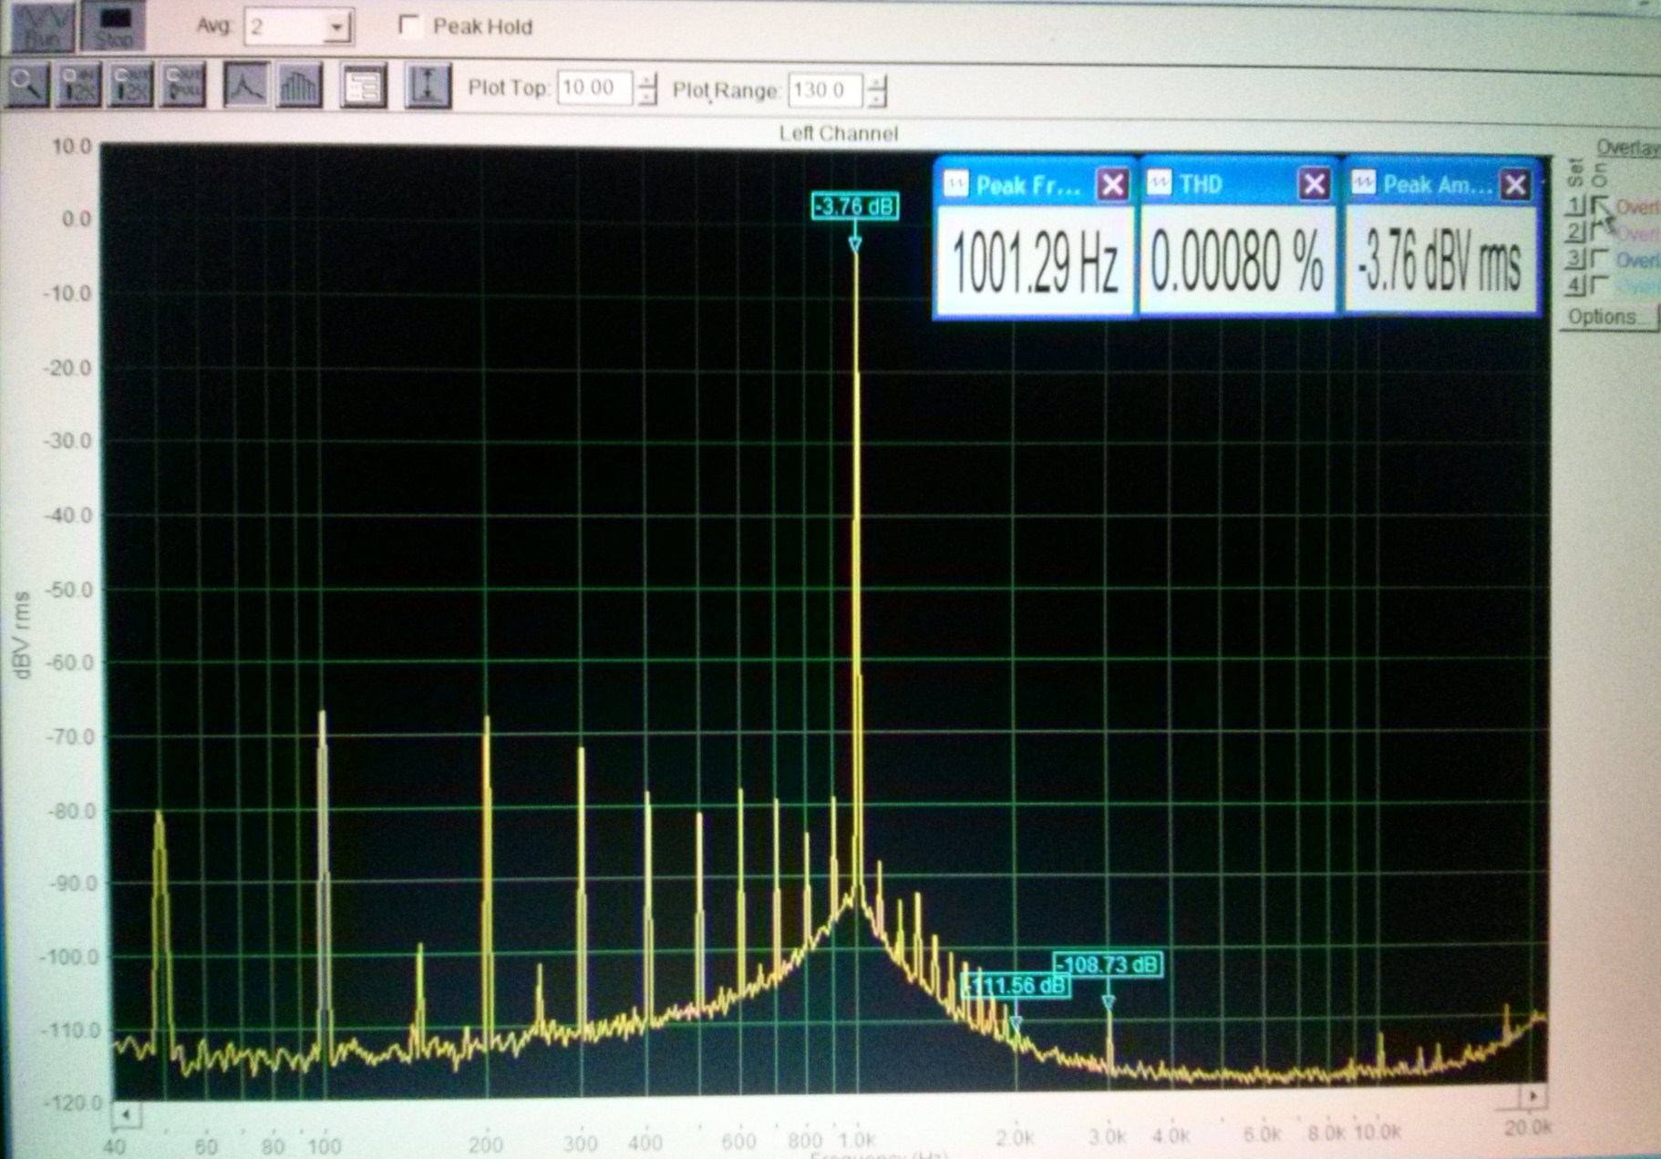
Task: Click the Plot Range input field
Action: coord(825,89)
